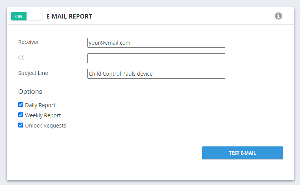This screenshot has height=185, width=300.
Task: Uncheck the Weekly Report checkbox
Action: 20,115
